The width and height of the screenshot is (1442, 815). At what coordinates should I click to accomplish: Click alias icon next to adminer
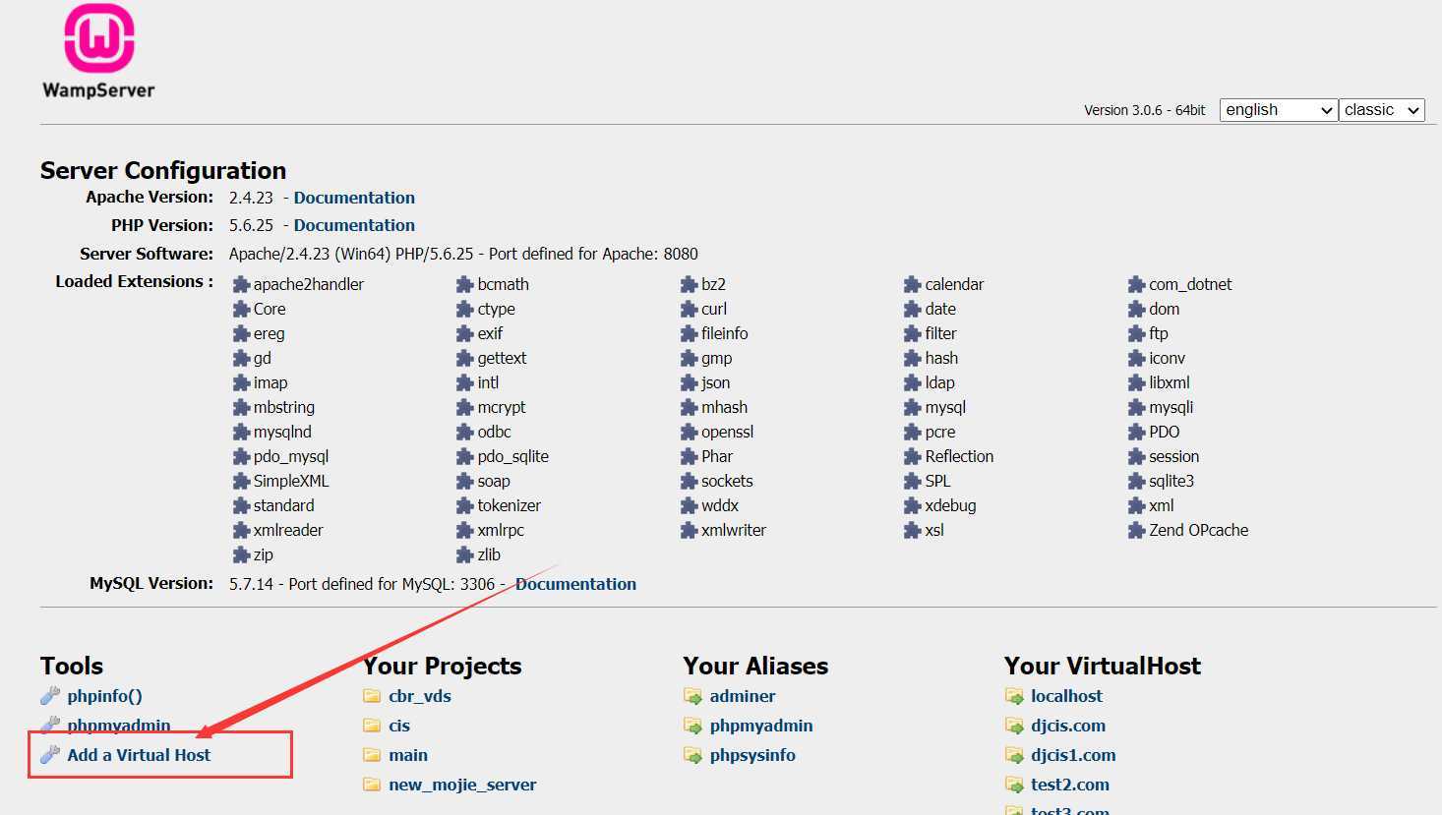point(692,696)
